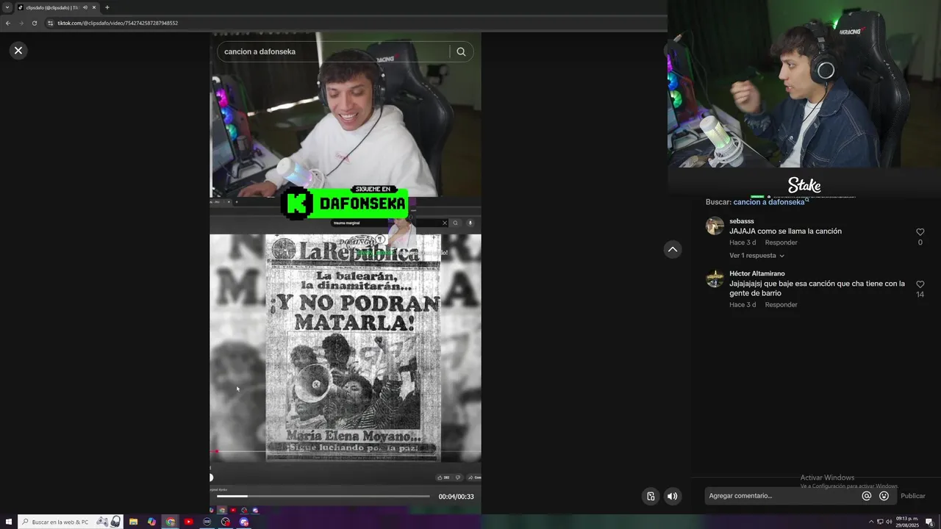Open the clock showing 09:13 p. m.

[x=907, y=522]
